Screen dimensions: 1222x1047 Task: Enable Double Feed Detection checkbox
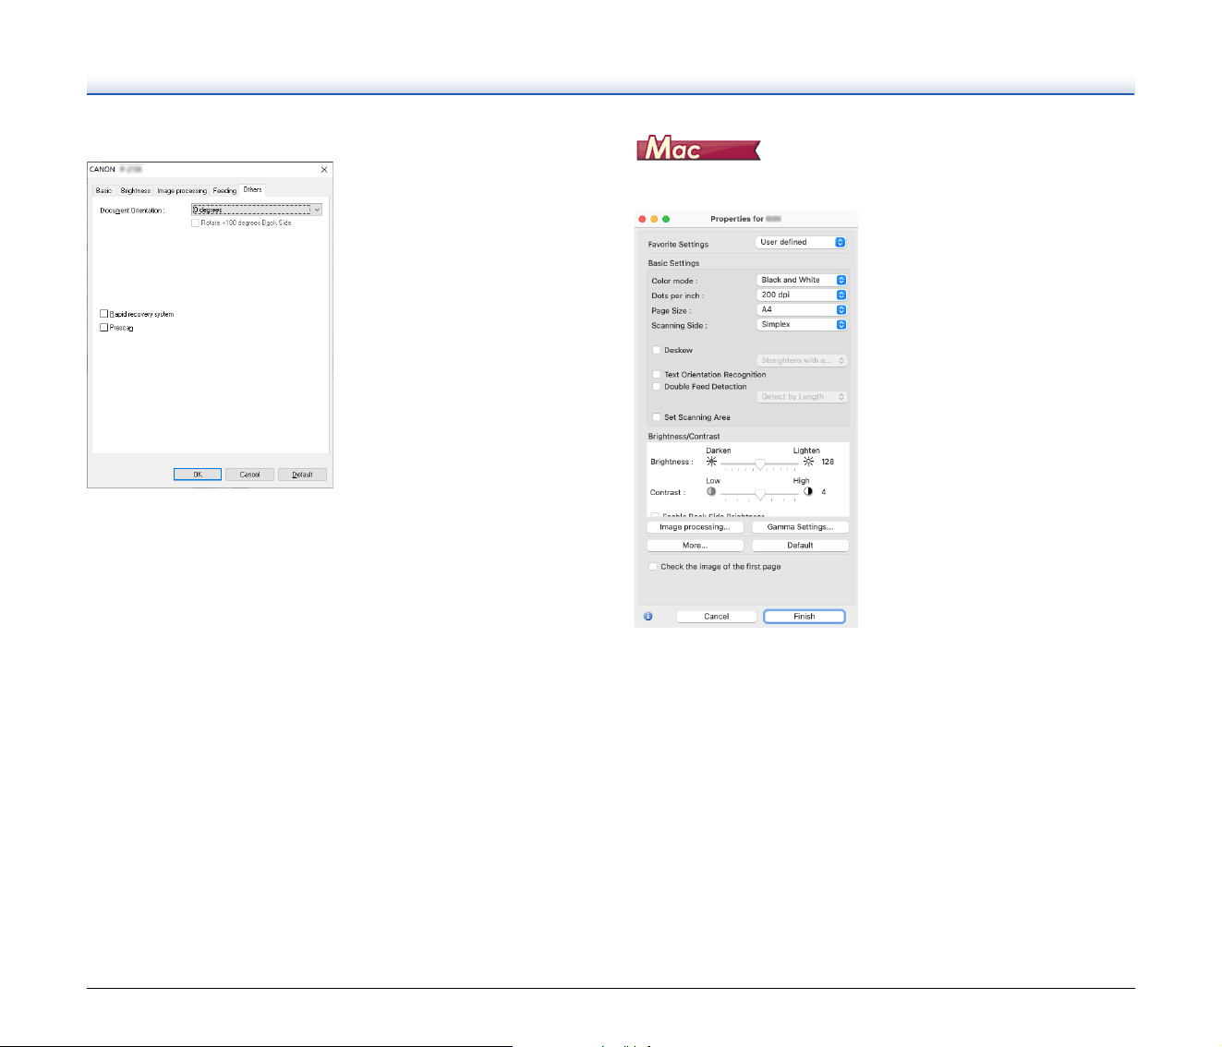coord(657,386)
